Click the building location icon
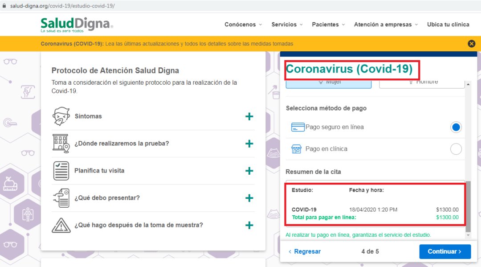481x267 pixels. click(61, 144)
